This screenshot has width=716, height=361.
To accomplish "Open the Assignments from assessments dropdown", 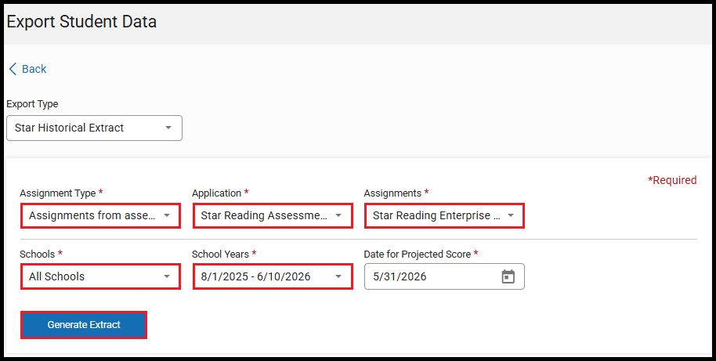I will 92,215.
